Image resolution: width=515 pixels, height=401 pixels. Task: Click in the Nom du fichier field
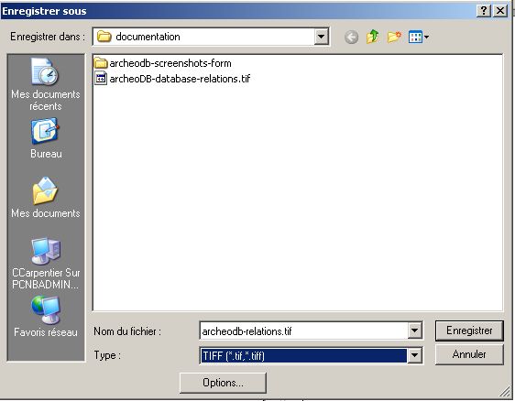(x=304, y=331)
